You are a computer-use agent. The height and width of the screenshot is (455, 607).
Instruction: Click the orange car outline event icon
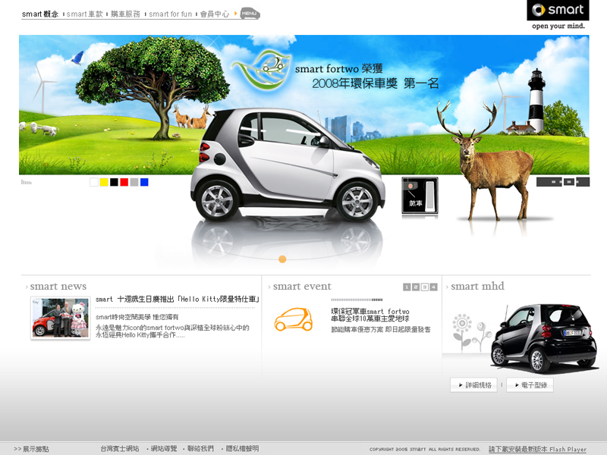click(294, 319)
